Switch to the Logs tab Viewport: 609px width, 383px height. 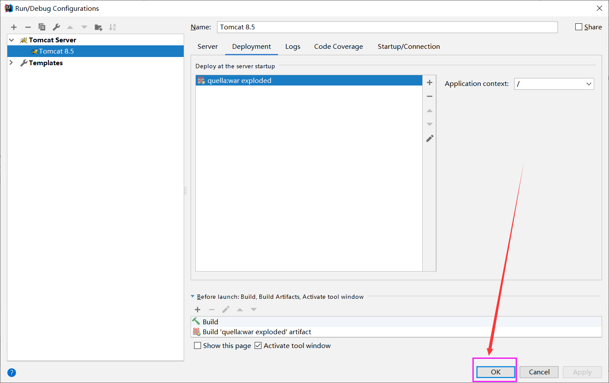pyautogui.click(x=293, y=46)
